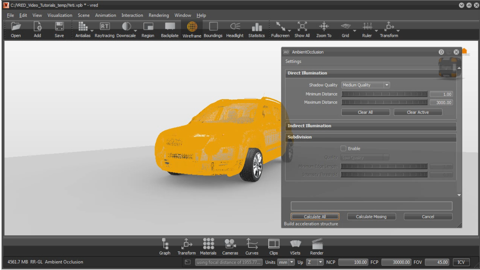Image resolution: width=480 pixels, height=270 pixels.
Task: Activate the Region render icon
Action: tap(148, 27)
